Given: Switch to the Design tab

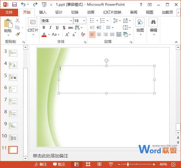Looking at the screenshot, I should pyautogui.click(x=59, y=12).
